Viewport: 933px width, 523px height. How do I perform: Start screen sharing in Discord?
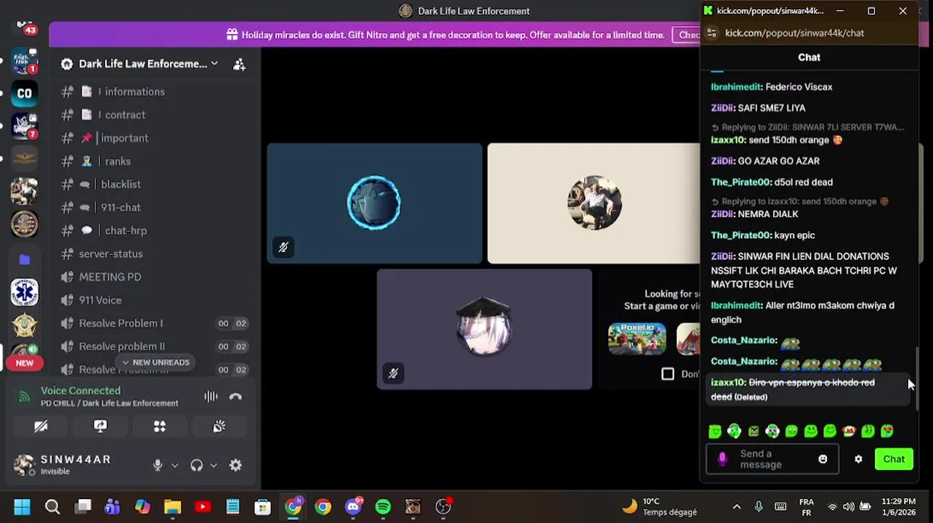pos(100,426)
